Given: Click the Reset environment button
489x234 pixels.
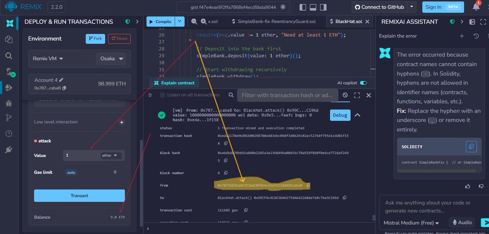Looking at the screenshot, I should click(x=119, y=39).
